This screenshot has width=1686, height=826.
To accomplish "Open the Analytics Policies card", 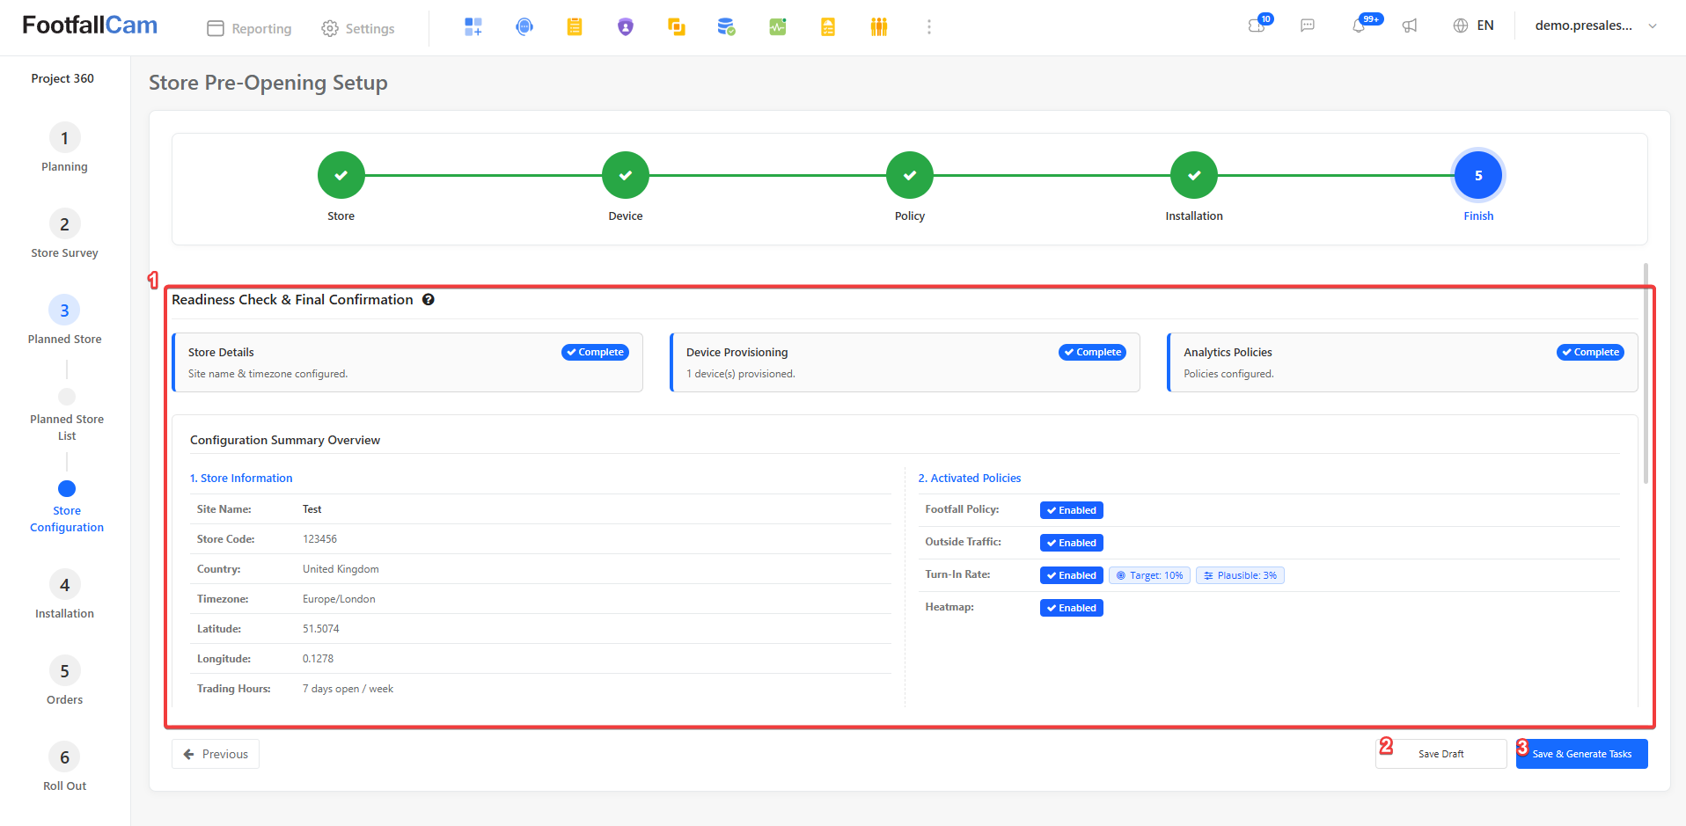I will coord(1403,362).
